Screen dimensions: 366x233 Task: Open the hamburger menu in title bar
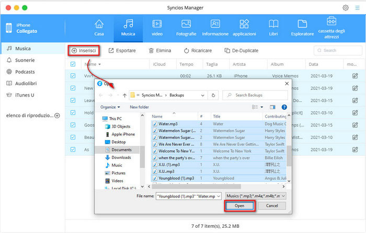pos(357,8)
